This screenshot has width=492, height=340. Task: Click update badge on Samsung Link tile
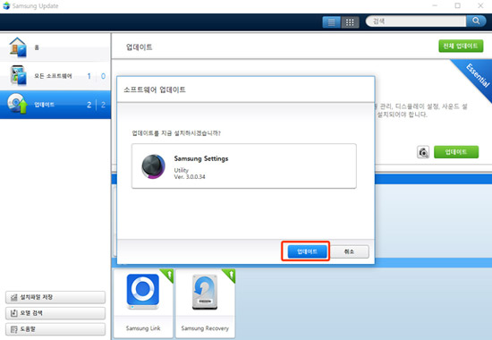[x=168, y=275]
